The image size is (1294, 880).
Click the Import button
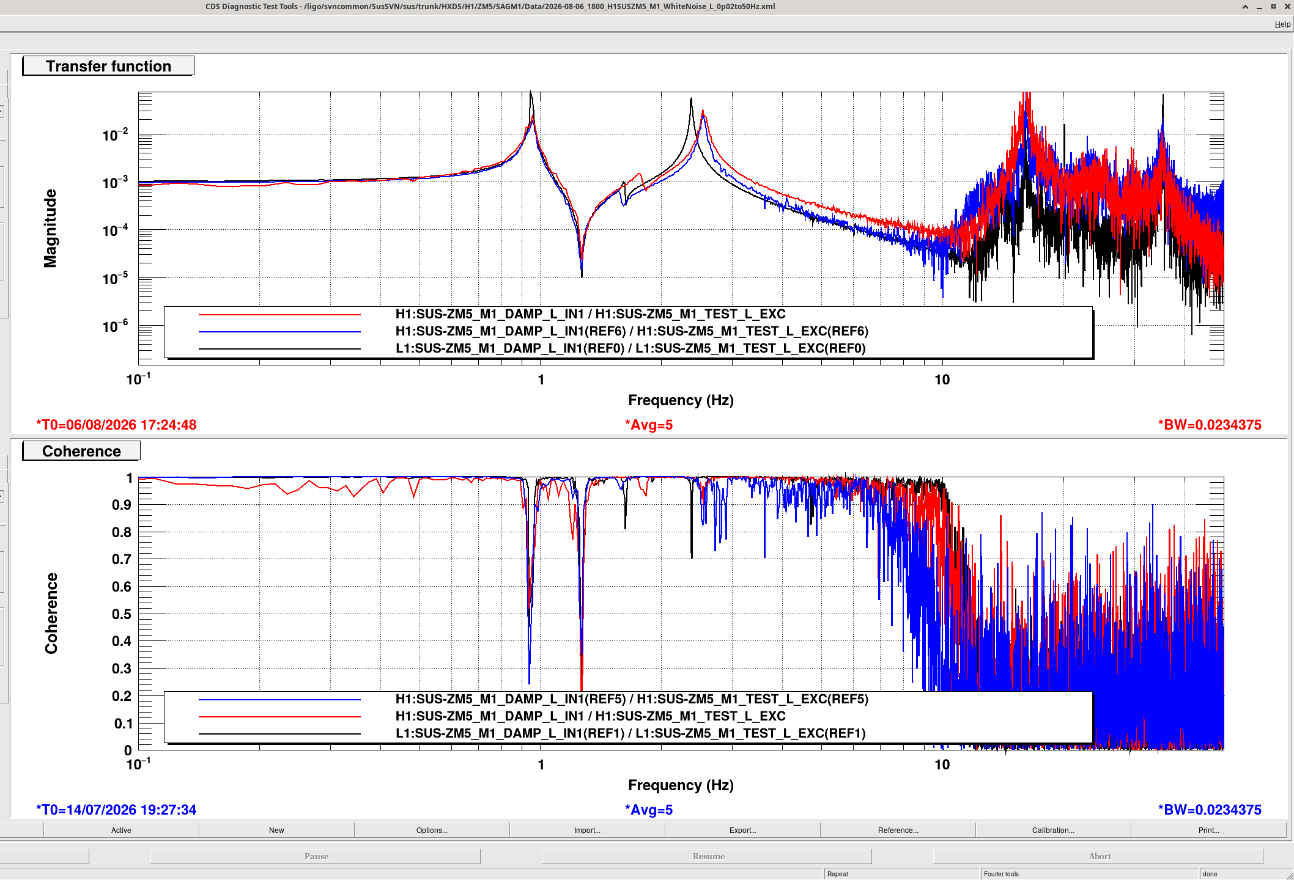click(587, 830)
